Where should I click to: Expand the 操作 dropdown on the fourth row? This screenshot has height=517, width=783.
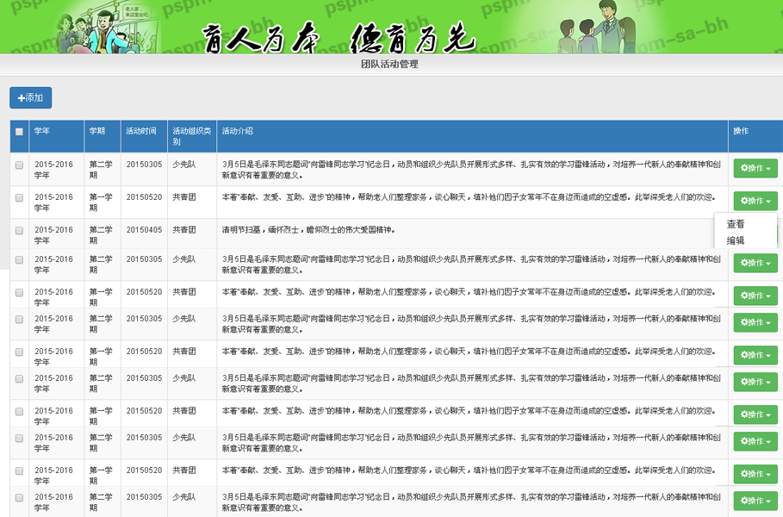[x=755, y=263]
